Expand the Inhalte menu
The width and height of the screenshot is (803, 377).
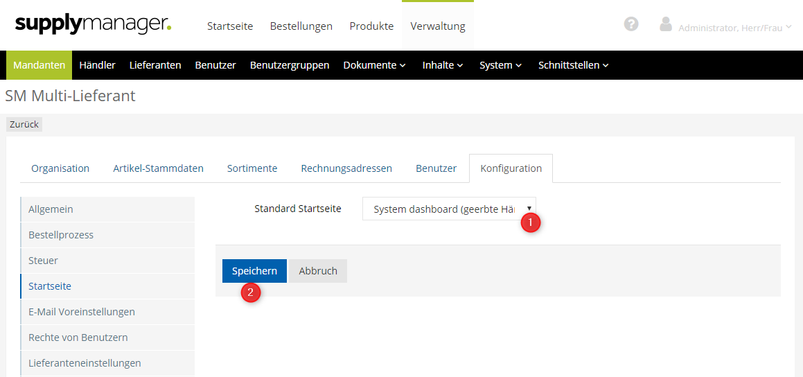pyautogui.click(x=443, y=65)
